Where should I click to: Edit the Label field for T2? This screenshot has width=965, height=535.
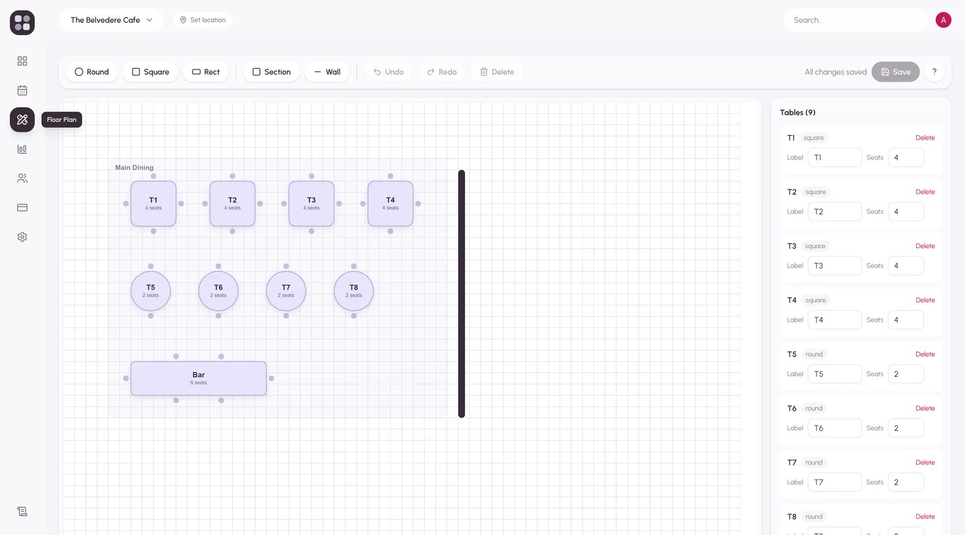(x=835, y=211)
